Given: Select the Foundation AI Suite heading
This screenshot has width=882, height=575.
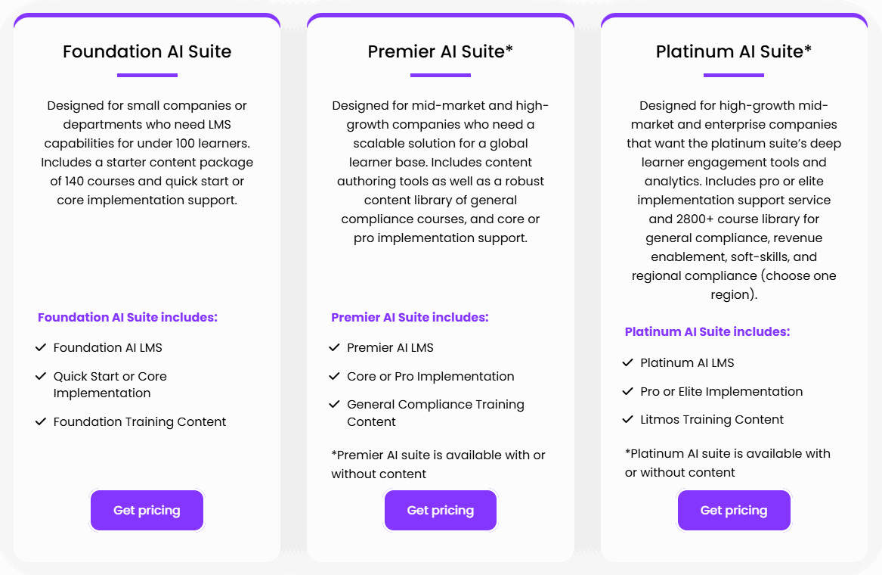Looking at the screenshot, I should coord(147,51).
